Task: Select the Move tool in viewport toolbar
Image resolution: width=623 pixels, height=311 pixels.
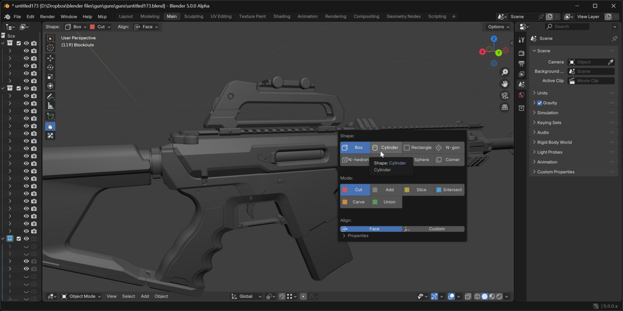Action: pos(50,58)
